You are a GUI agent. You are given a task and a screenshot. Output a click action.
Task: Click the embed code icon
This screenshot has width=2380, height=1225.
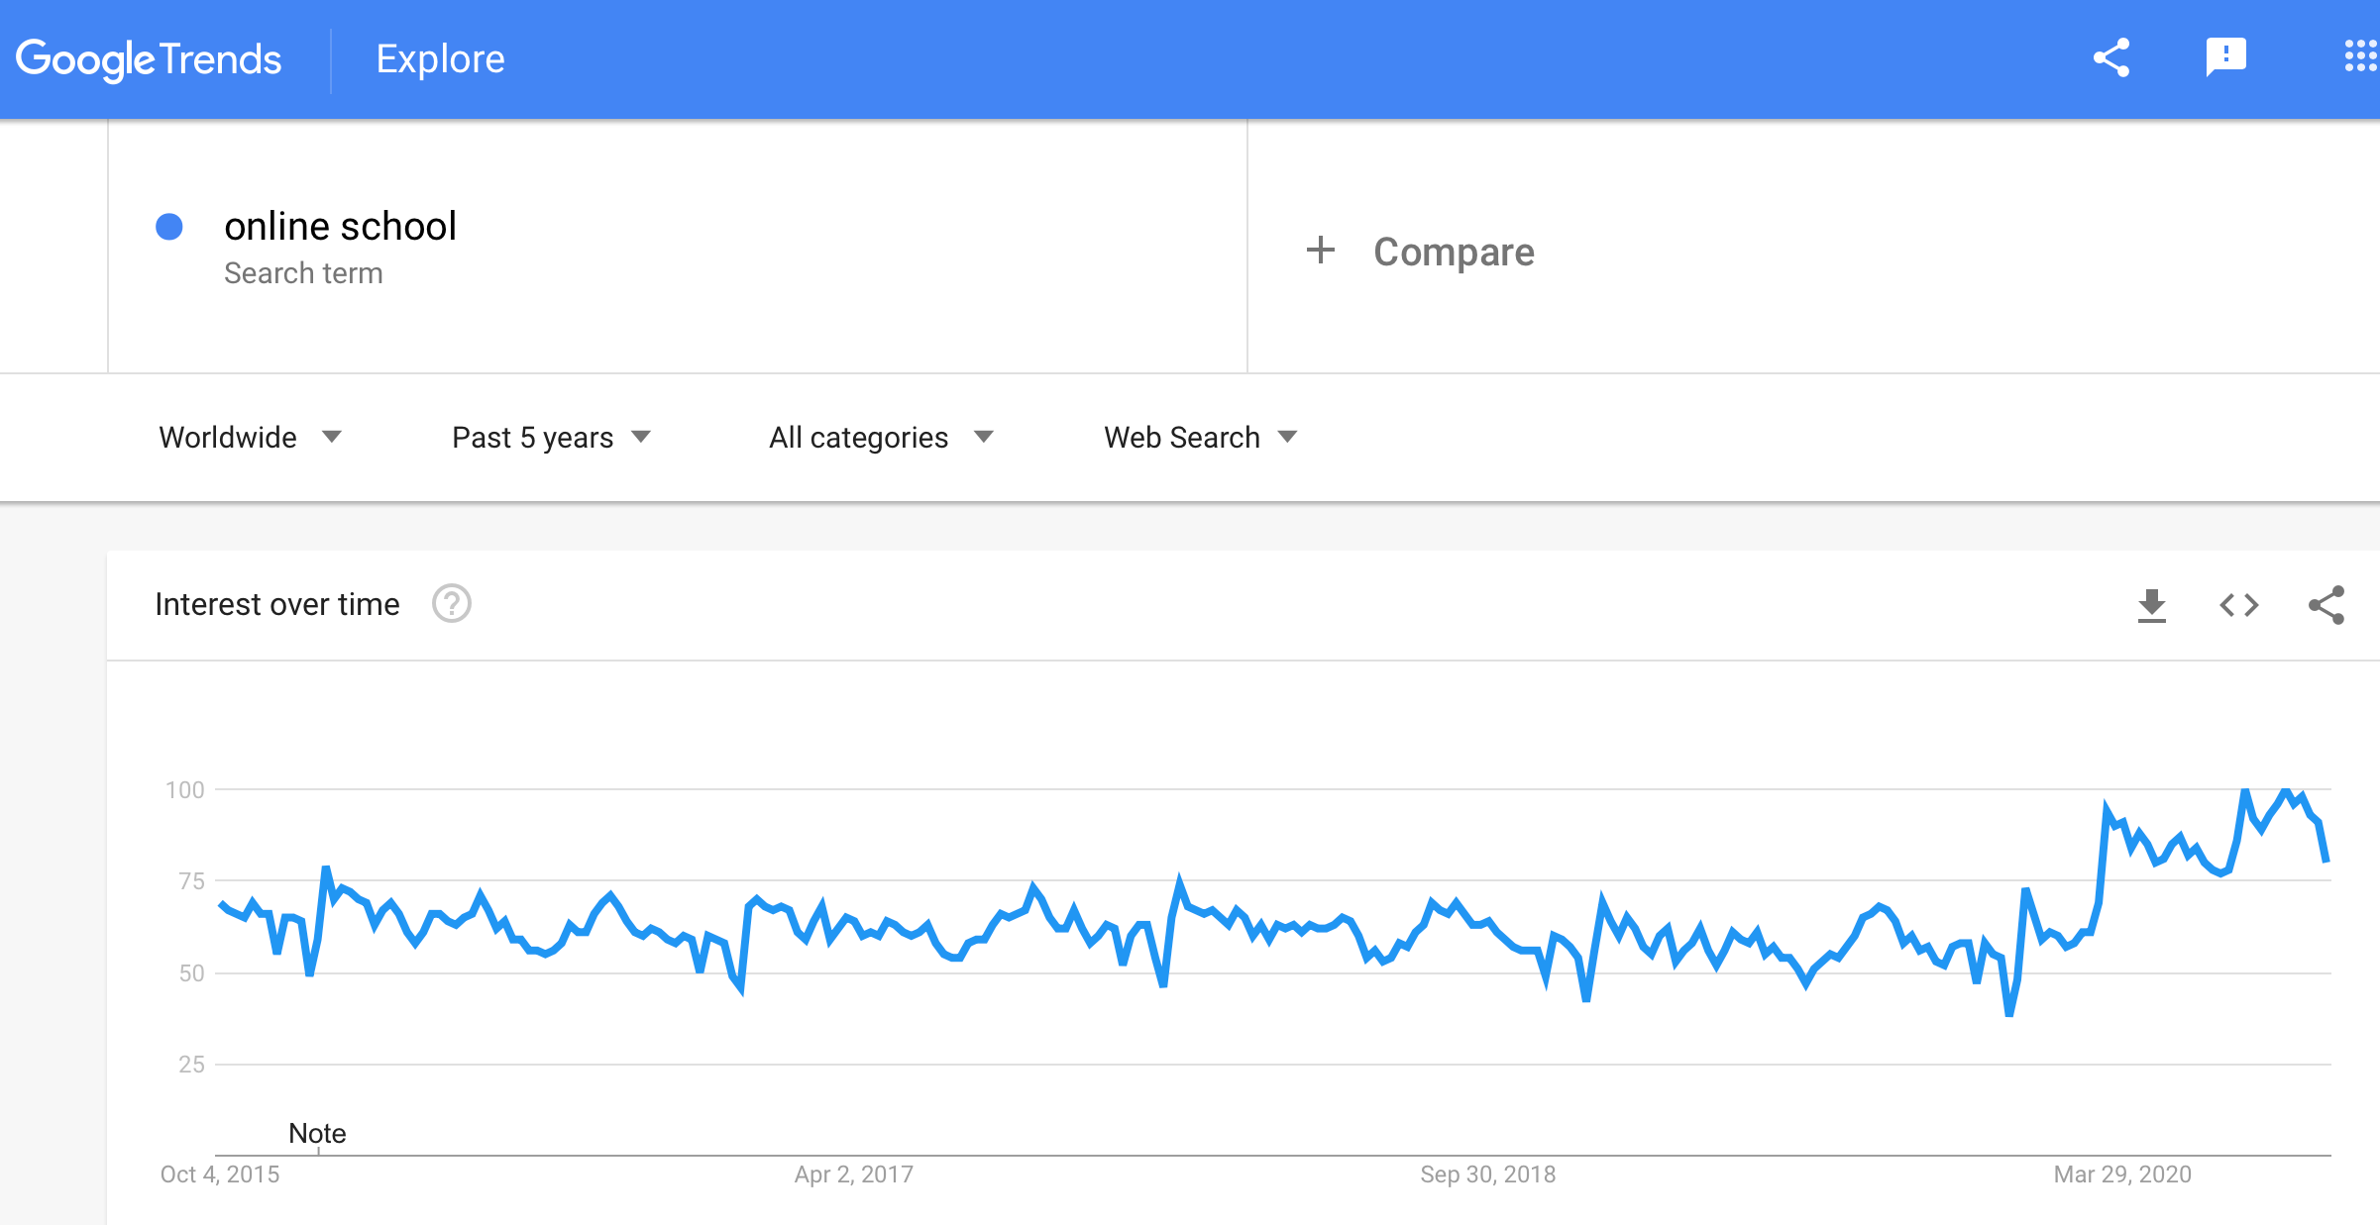click(x=2239, y=605)
